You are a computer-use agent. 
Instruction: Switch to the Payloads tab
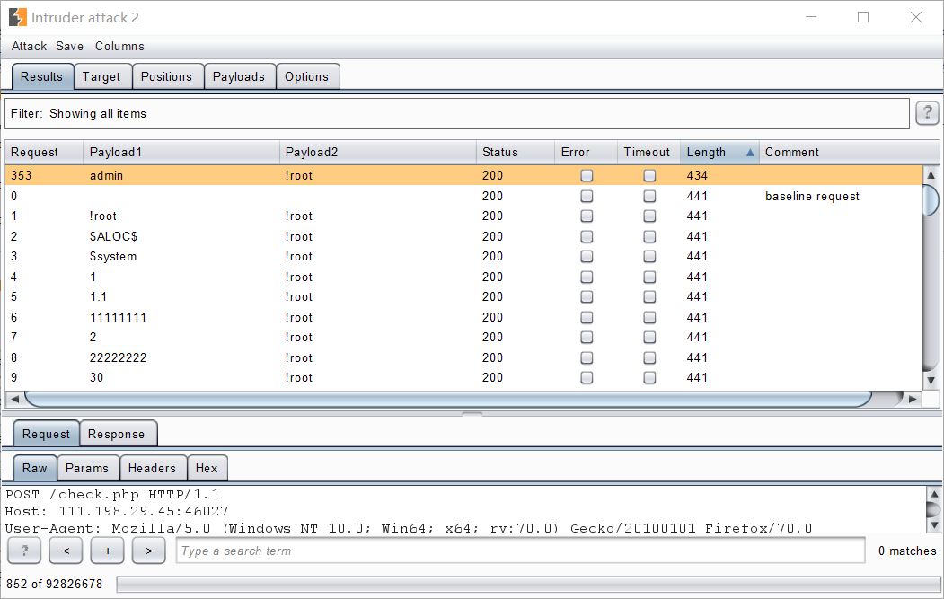pos(239,76)
